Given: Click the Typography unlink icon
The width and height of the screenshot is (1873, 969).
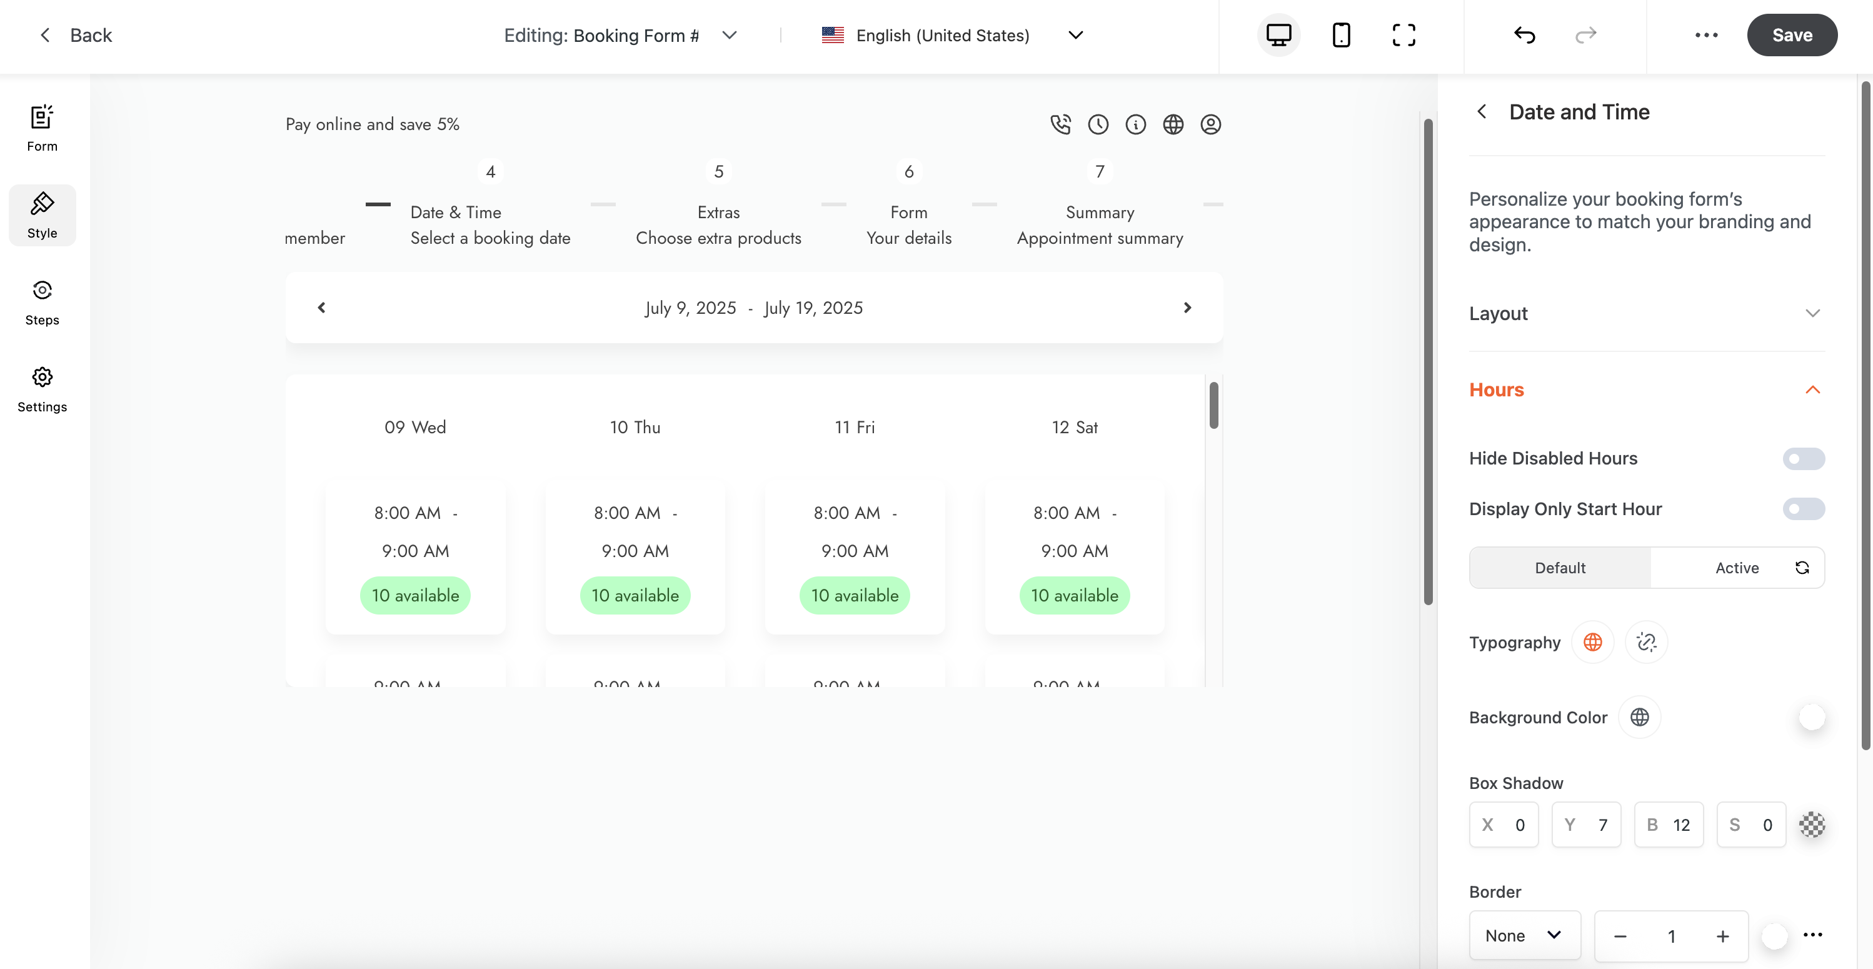Looking at the screenshot, I should coord(1646,642).
